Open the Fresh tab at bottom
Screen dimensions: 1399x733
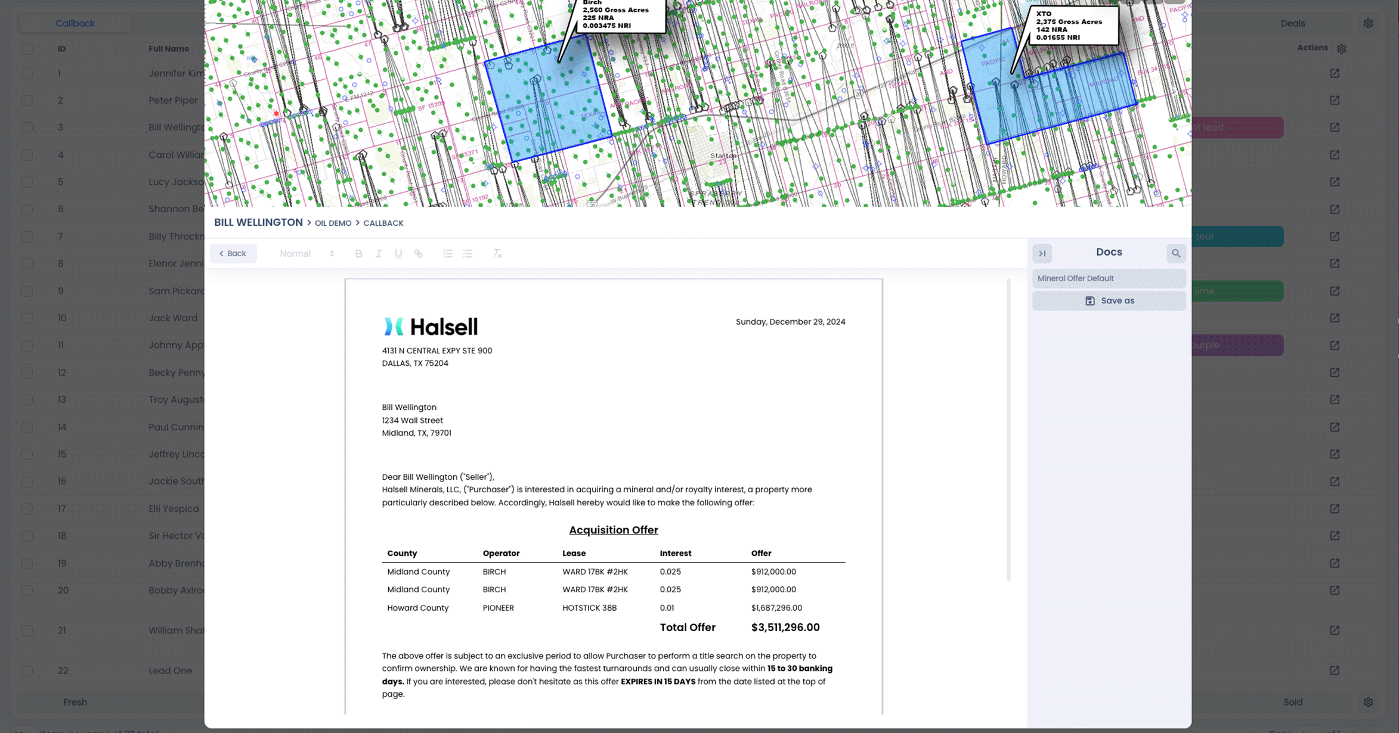[75, 702]
